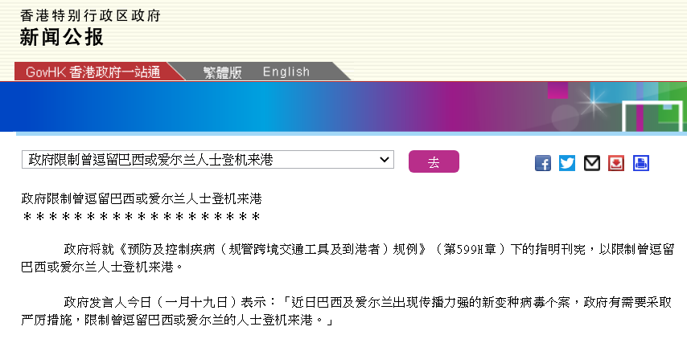The width and height of the screenshot is (687, 343).
Task: Open the press release selection dropdown
Action: pos(208,160)
